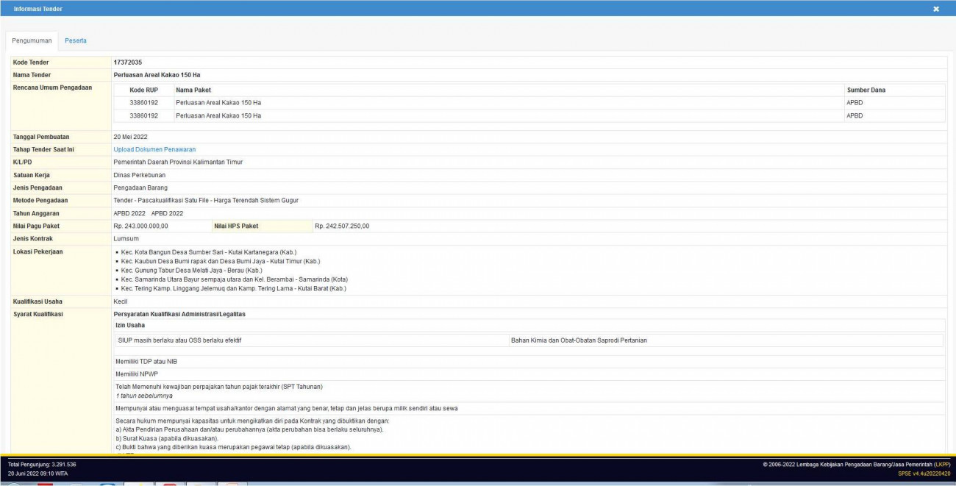Click the Nilai HPS Paket label
Image resolution: width=956 pixels, height=486 pixels.
(x=236, y=226)
